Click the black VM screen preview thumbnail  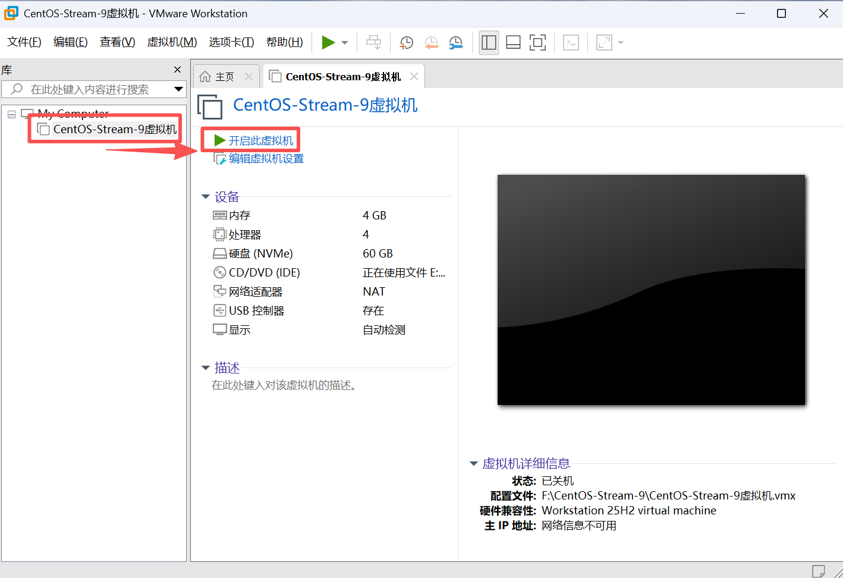click(x=651, y=290)
